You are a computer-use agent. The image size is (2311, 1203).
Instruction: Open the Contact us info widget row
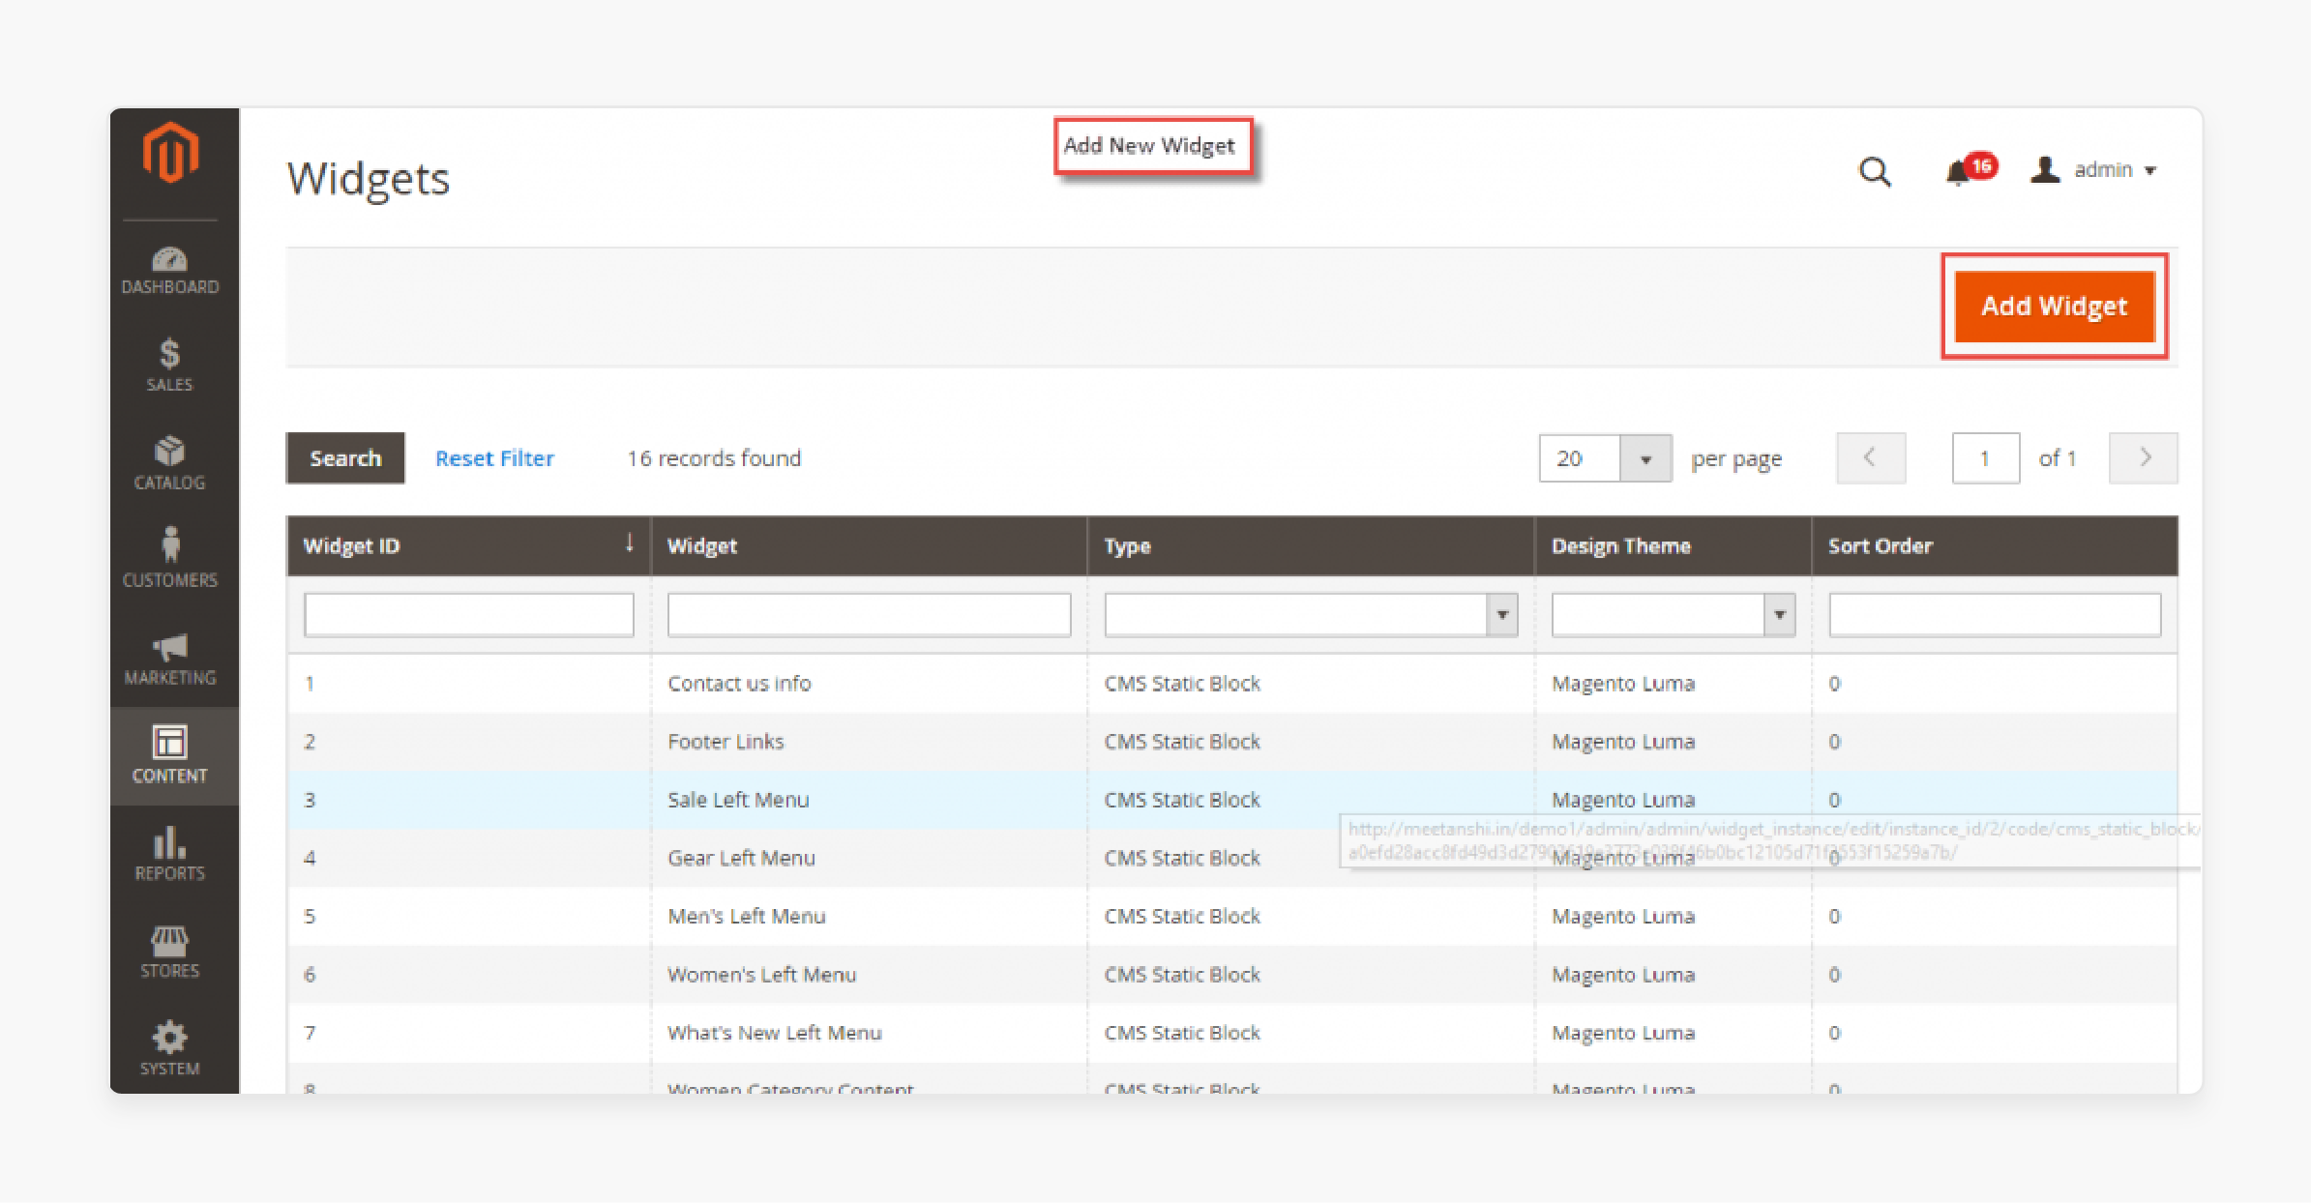coord(1232,684)
